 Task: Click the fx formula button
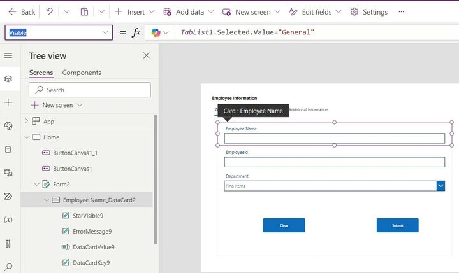[x=136, y=32]
